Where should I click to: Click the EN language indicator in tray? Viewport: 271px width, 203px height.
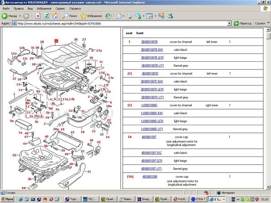coord(233,199)
